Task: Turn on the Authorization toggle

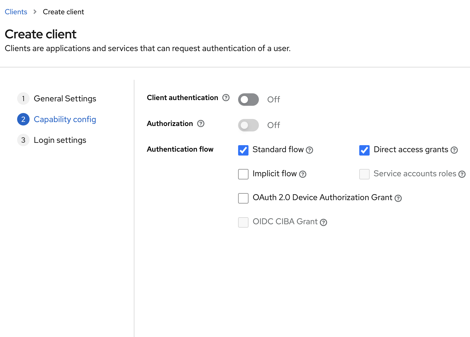Action: click(x=248, y=125)
